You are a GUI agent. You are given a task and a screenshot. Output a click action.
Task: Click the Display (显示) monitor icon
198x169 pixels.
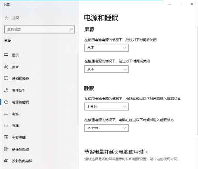pos(6,55)
